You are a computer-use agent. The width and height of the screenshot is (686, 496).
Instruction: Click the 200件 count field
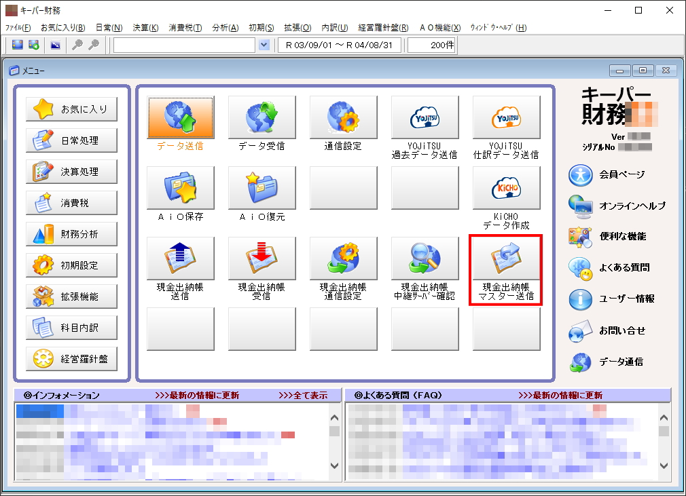(x=432, y=45)
